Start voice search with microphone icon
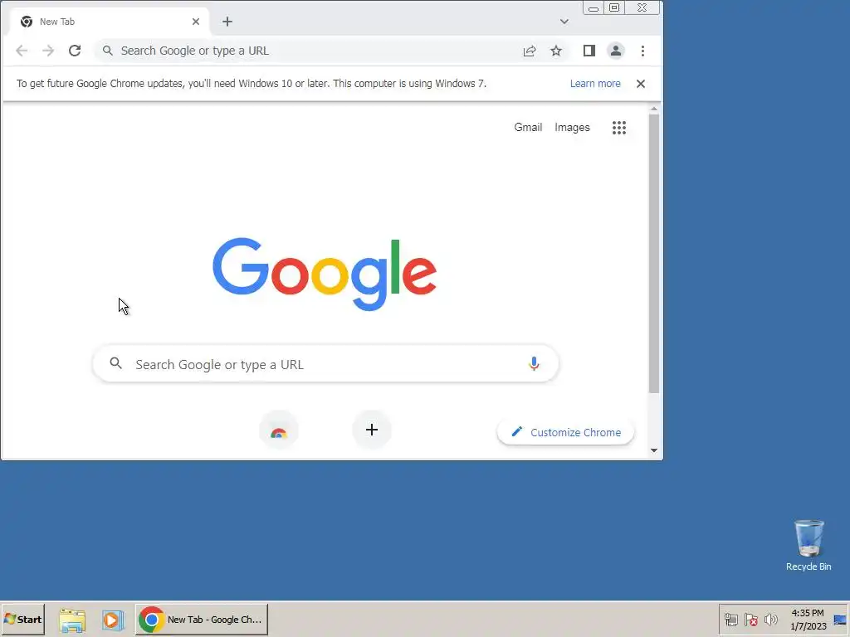This screenshot has height=637, width=850. (534, 363)
